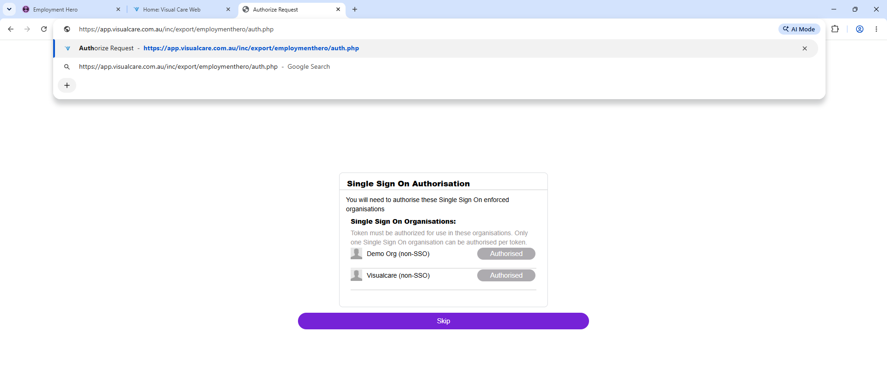The image size is (887, 369).
Task: Minimize the browser window
Action: (x=834, y=9)
